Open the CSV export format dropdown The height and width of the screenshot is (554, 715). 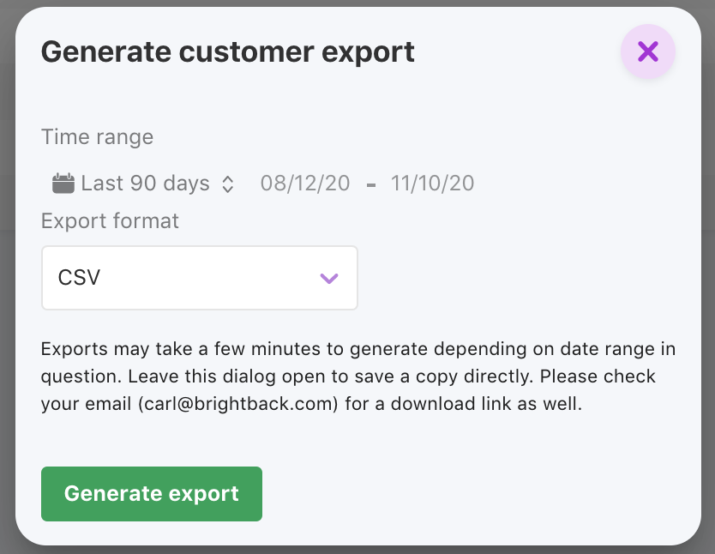click(200, 278)
